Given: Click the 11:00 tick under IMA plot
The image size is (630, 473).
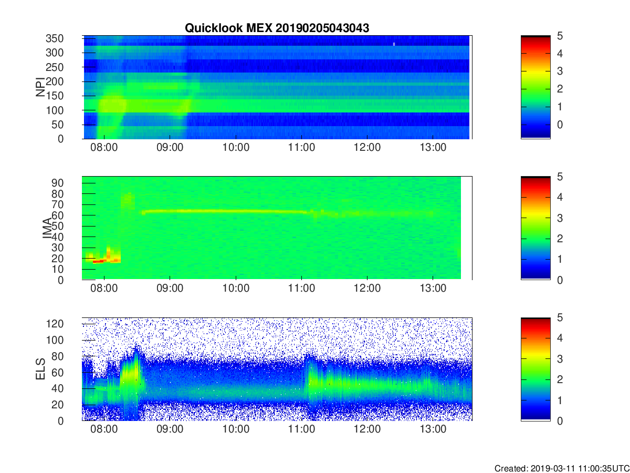Looking at the screenshot, I should pyautogui.click(x=301, y=289).
